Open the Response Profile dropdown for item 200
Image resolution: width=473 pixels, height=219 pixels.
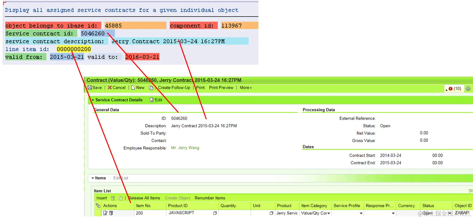coord(393,213)
